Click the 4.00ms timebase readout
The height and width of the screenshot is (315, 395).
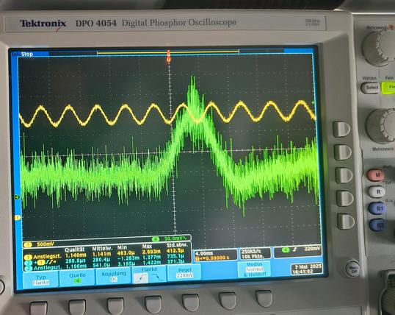[204, 253]
